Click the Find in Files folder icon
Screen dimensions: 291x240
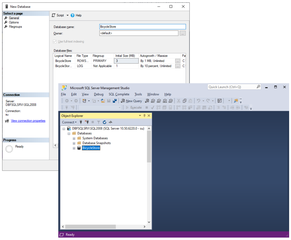[236, 101]
